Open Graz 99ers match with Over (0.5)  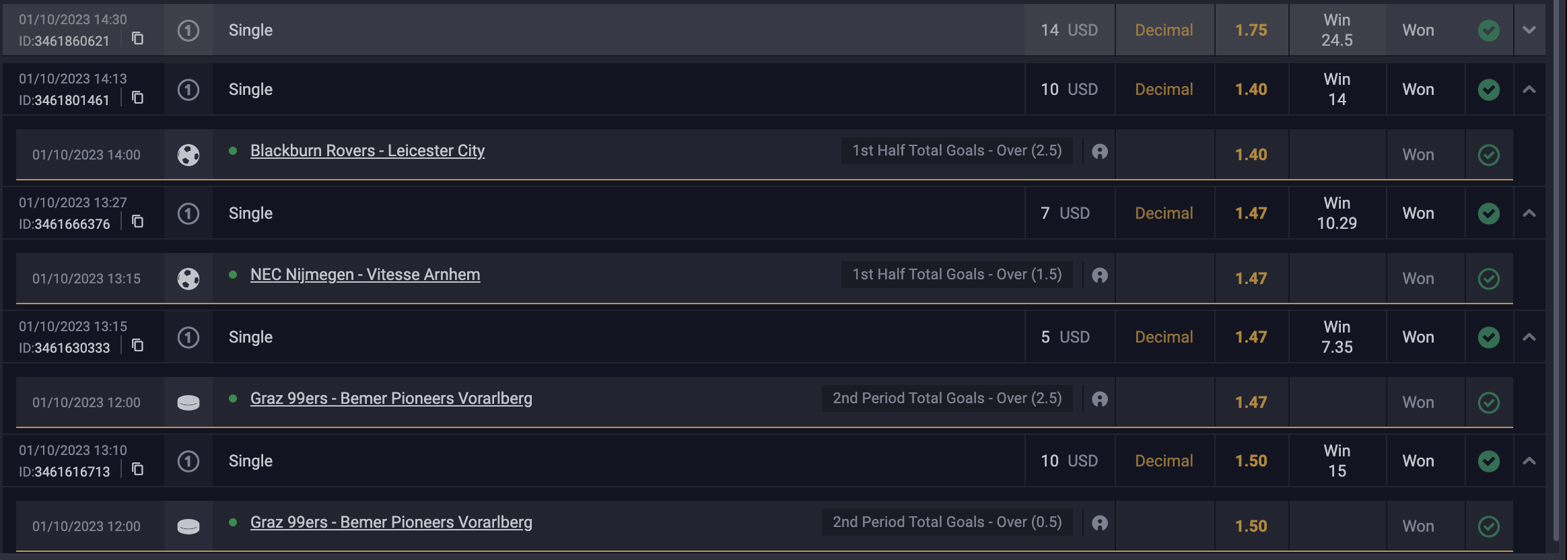click(391, 522)
